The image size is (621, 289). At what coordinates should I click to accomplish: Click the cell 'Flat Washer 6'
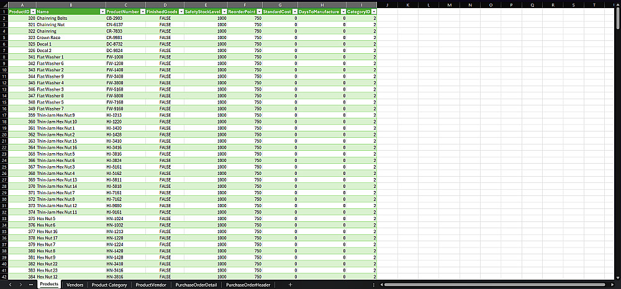pyautogui.click(x=71, y=63)
